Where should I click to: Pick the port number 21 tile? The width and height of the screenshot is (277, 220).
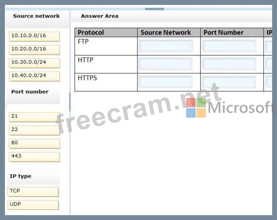pos(35,117)
